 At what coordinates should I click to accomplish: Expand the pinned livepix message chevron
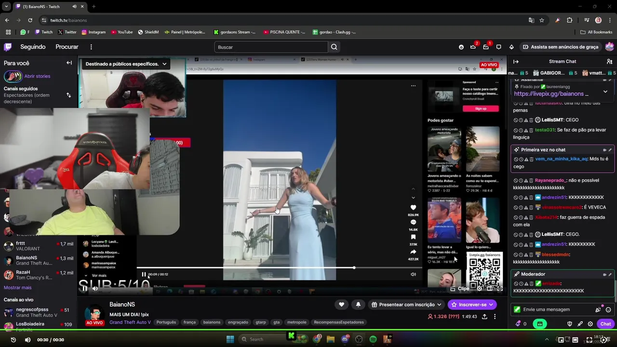605,91
